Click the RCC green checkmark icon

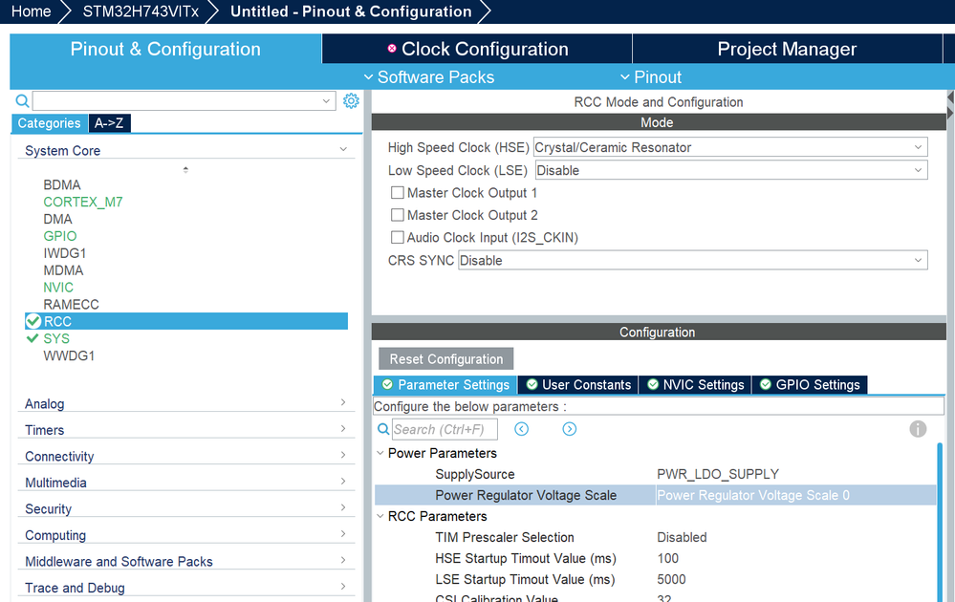click(x=33, y=321)
